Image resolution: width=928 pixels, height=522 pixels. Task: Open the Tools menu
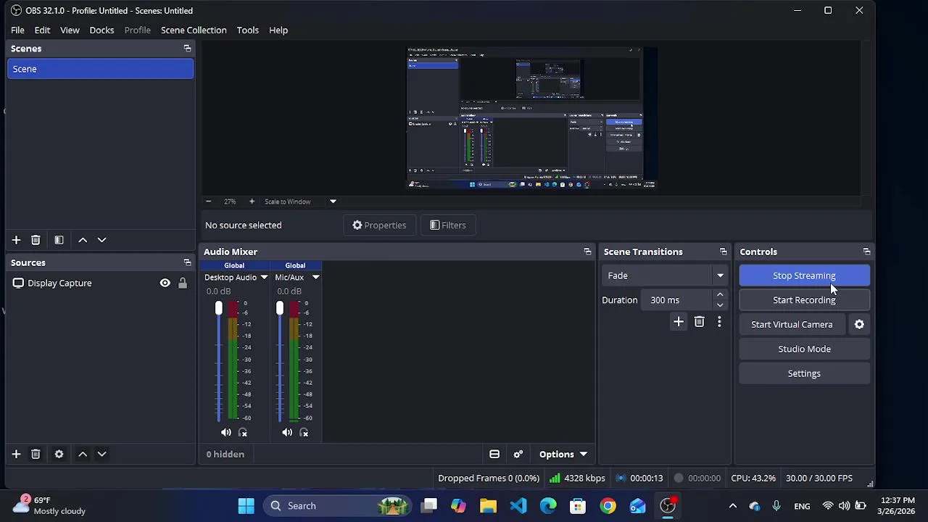tap(247, 30)
